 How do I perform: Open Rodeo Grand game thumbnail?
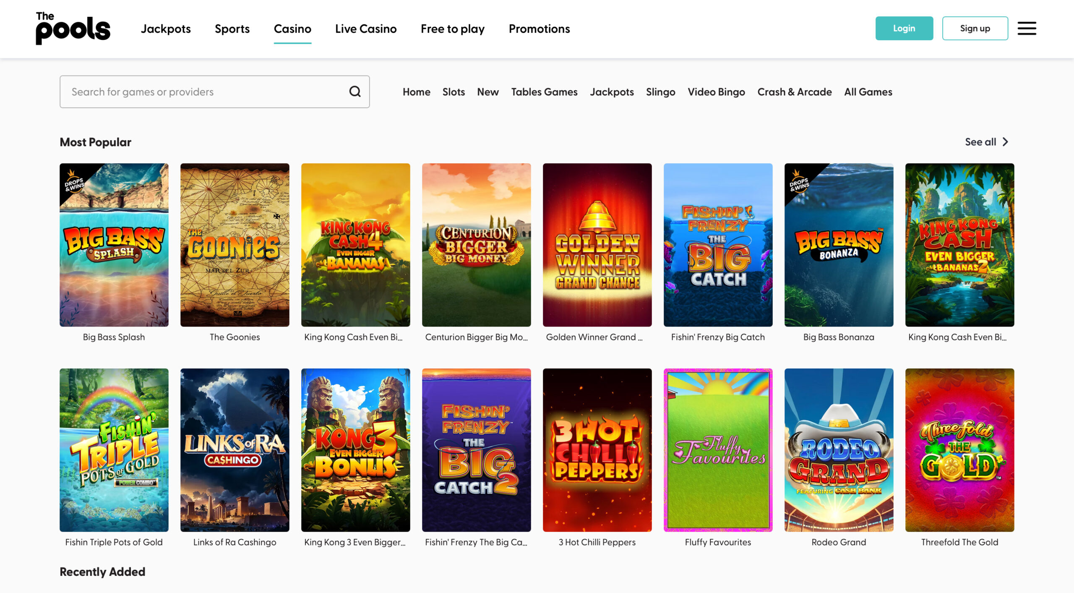[839, 450]
